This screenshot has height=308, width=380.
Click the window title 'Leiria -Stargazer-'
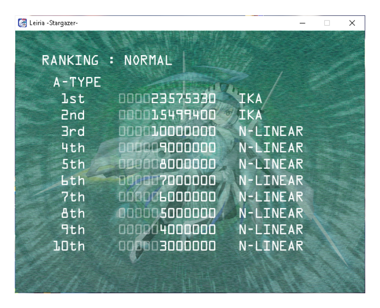[54, 23]
